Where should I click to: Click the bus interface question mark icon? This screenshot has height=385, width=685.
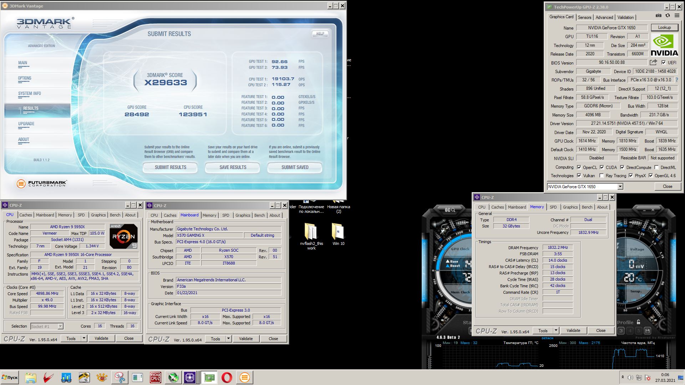[x=677, y=80]
